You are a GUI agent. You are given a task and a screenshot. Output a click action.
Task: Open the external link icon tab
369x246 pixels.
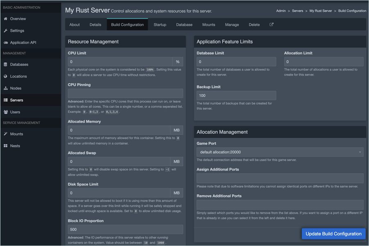(x=271, y=25)
